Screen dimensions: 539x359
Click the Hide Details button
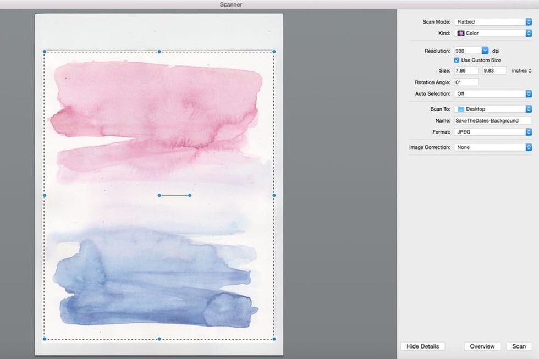click(422, 346)
